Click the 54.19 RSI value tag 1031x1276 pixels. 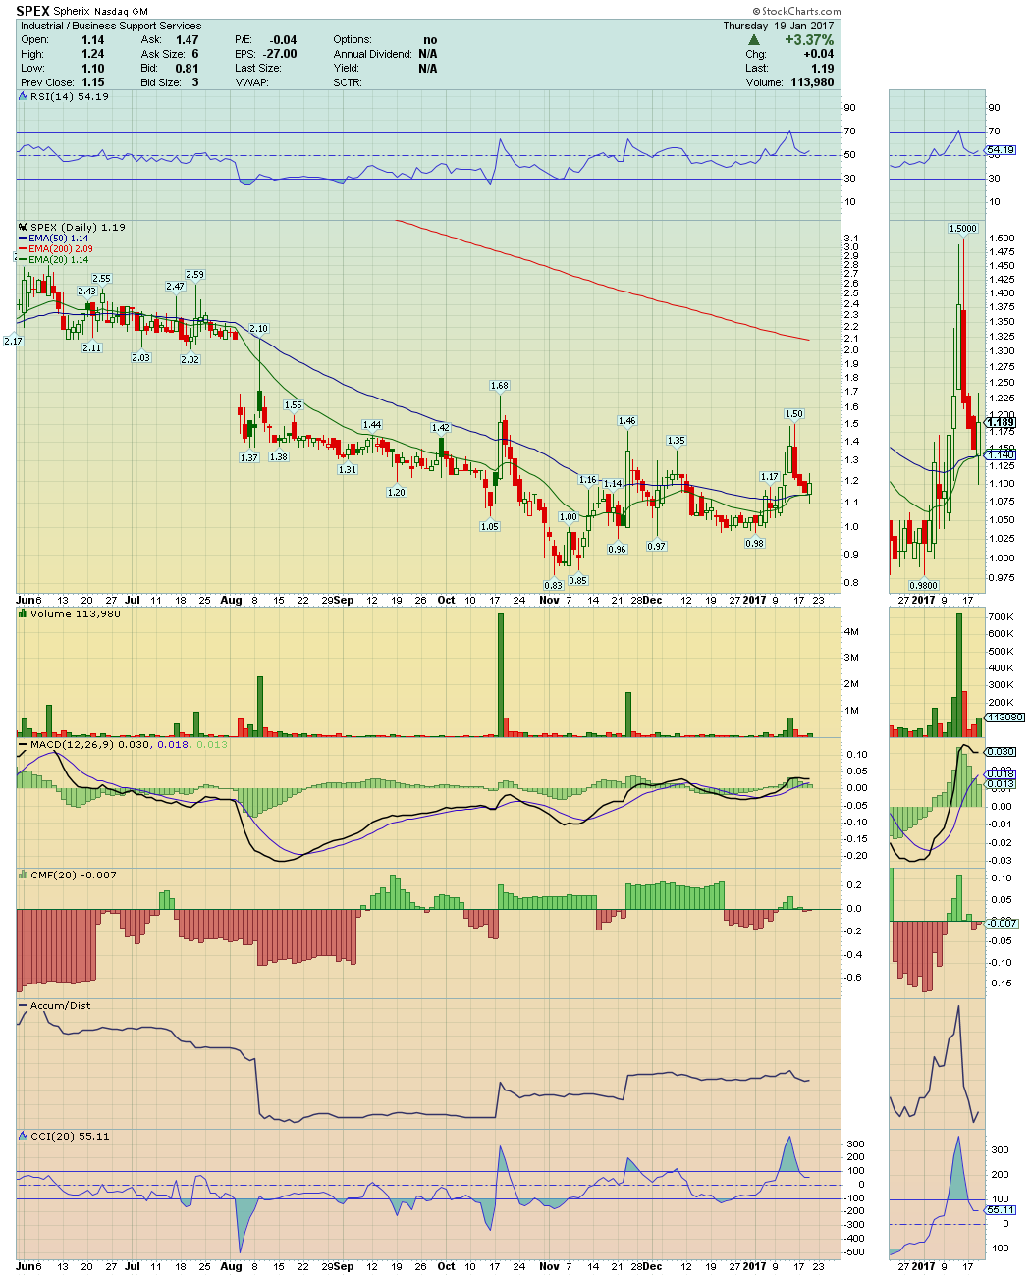pyautogui.click(x=1002, y=151)
